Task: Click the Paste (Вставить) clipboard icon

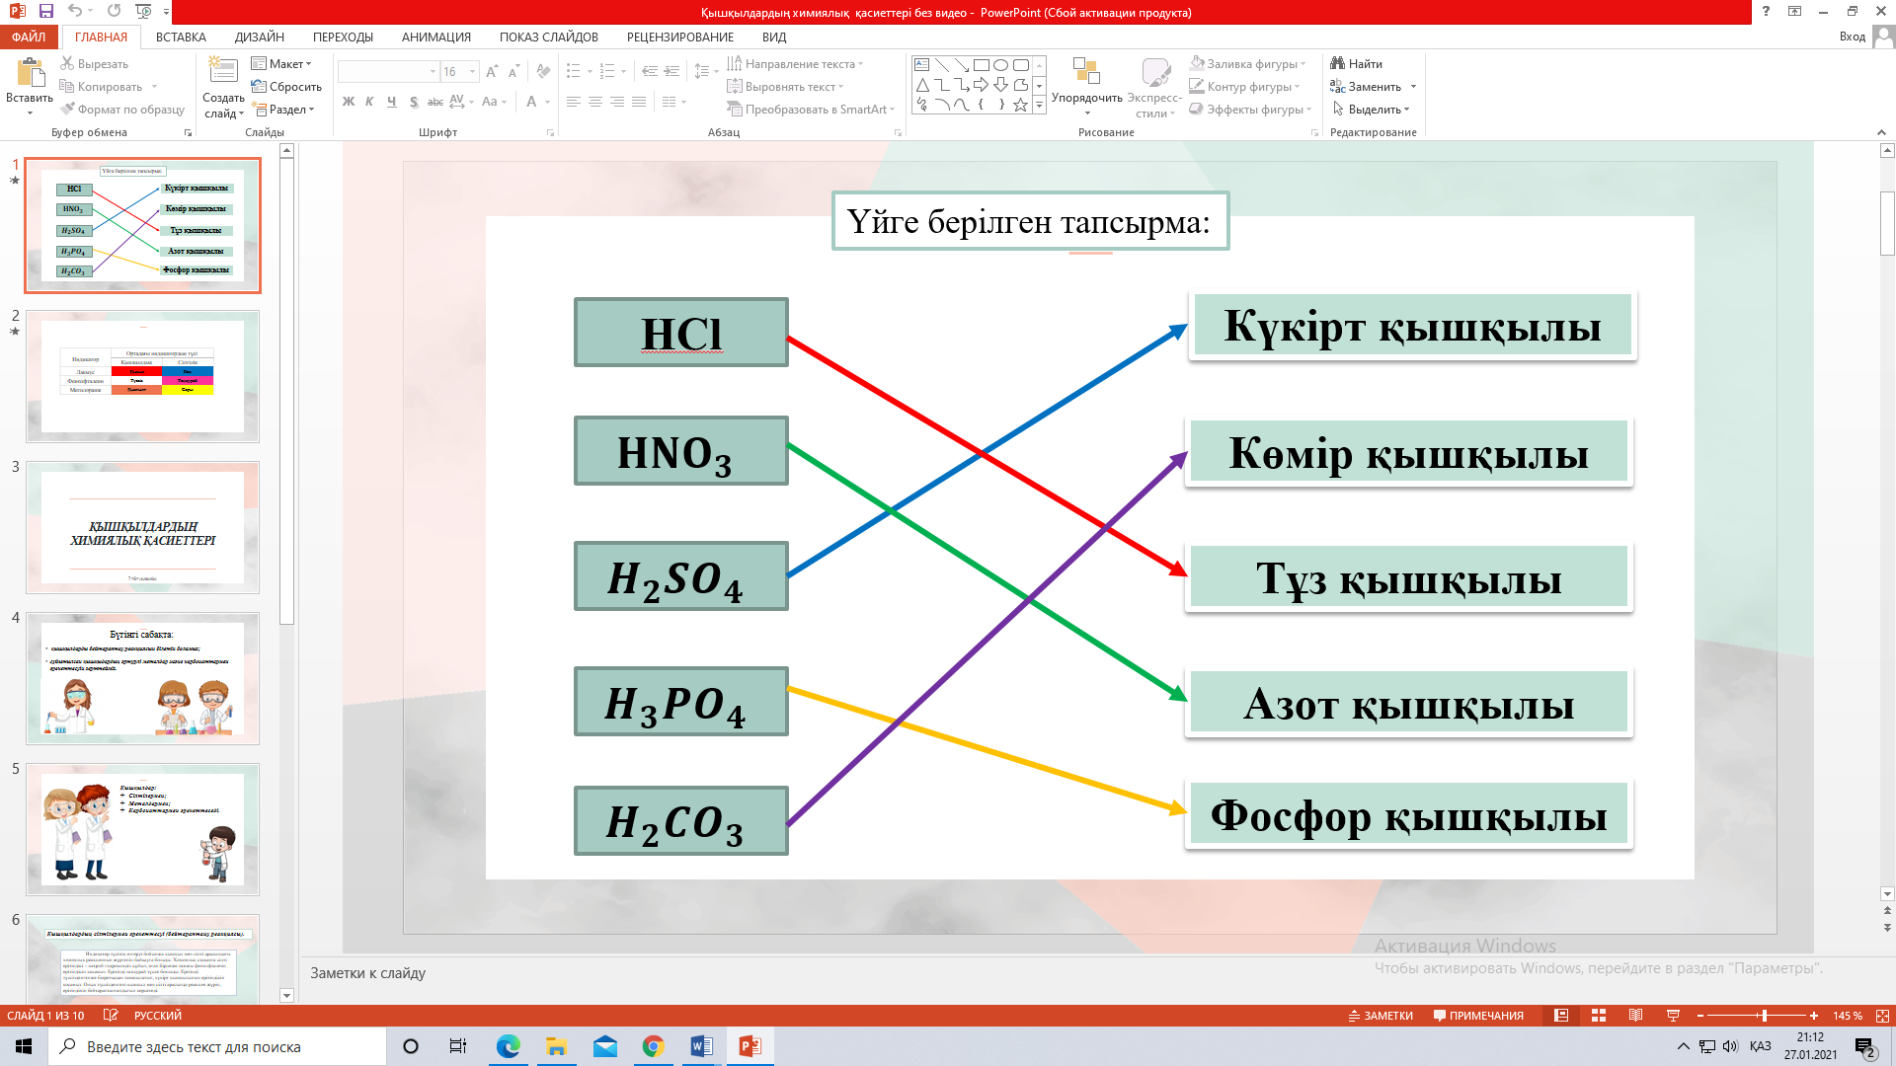Action: tap(30, 72)
